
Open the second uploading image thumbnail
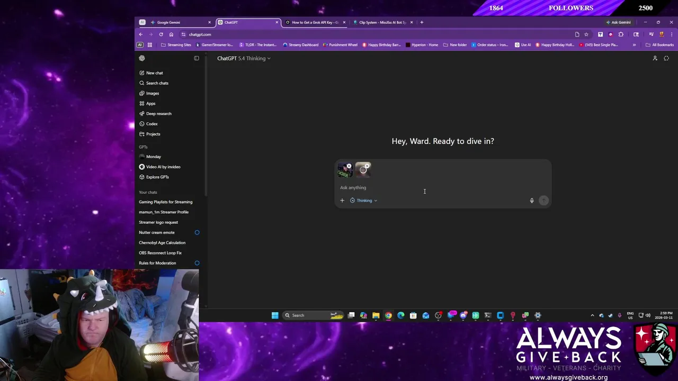362,170
